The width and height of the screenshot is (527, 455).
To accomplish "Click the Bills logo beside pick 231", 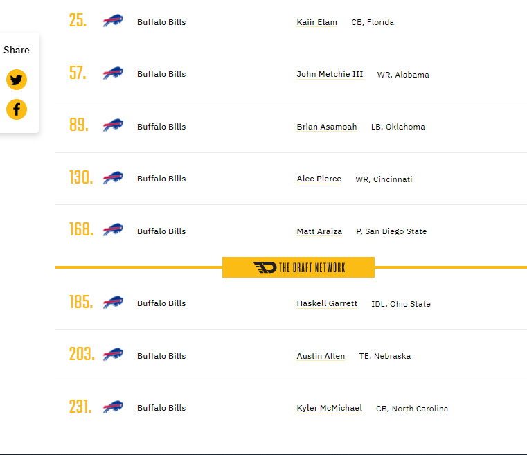I will tap(113, 407).
